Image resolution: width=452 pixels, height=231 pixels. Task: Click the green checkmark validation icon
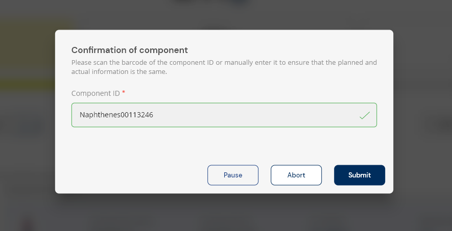pyautogui.click(x=364, y=115)
